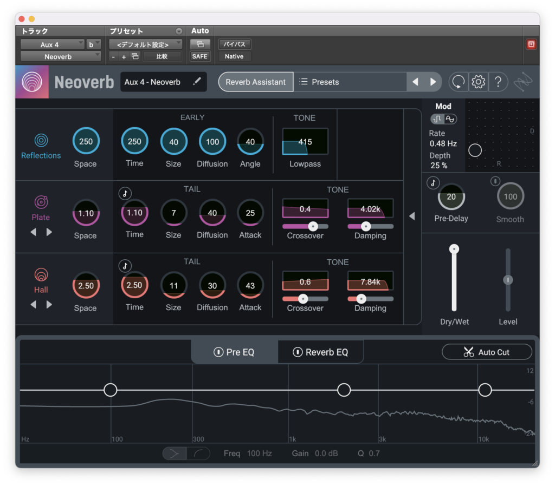Viewport: 555px width, 486px height.
Task: Toggle Reverb EQ power button
Action: [298, 352]
